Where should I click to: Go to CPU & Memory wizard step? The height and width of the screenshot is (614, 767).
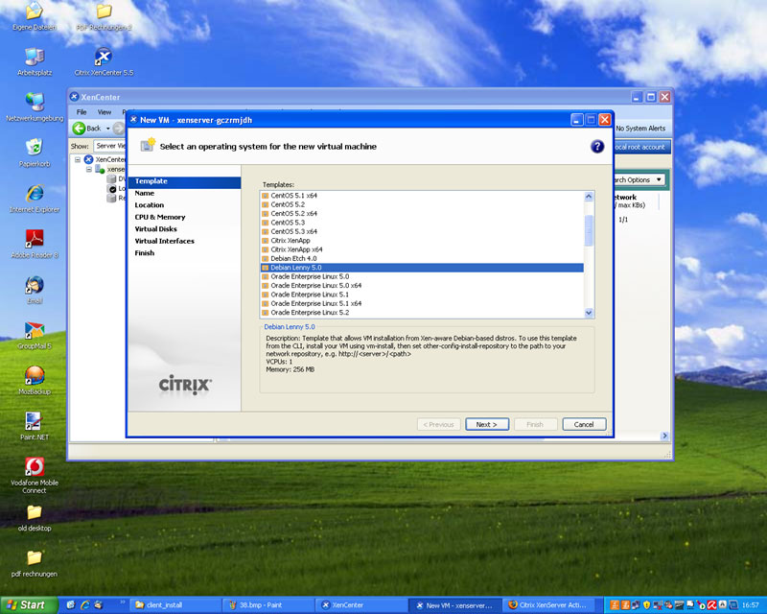click(184, 217)
